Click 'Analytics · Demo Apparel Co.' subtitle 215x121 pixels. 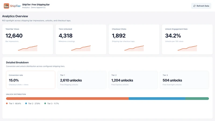[x=34, y=8]
